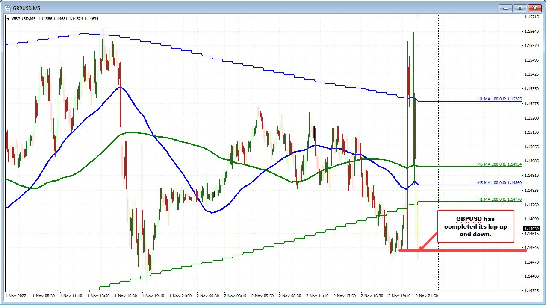Click price axis value 1.14545

coord(533,248)
